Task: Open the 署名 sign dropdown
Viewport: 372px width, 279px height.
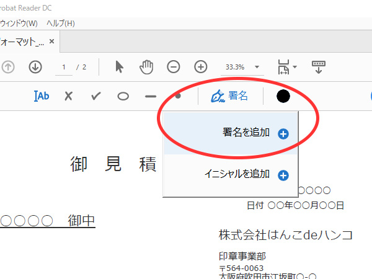Action: (x=229, y=96)
